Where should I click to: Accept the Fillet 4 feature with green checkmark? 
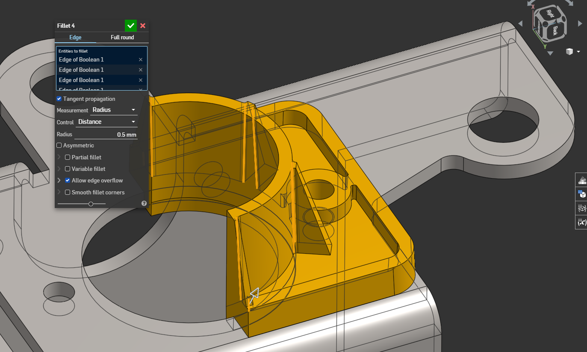click(x=131, y=26)
